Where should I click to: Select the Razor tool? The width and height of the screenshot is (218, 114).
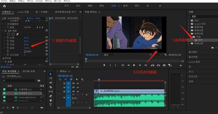coord(51,87)
